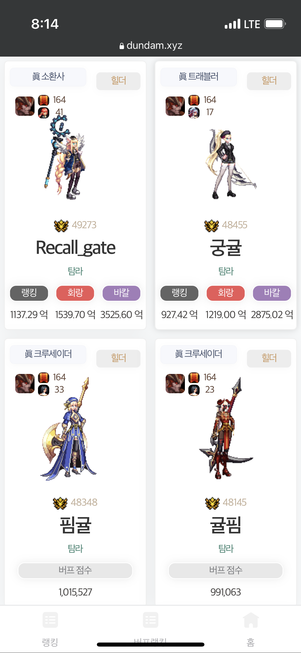Click the gold crest icon next to 49273
This screenshot has height=653, width=301.
pyautogui.click(x=61, y=225)
